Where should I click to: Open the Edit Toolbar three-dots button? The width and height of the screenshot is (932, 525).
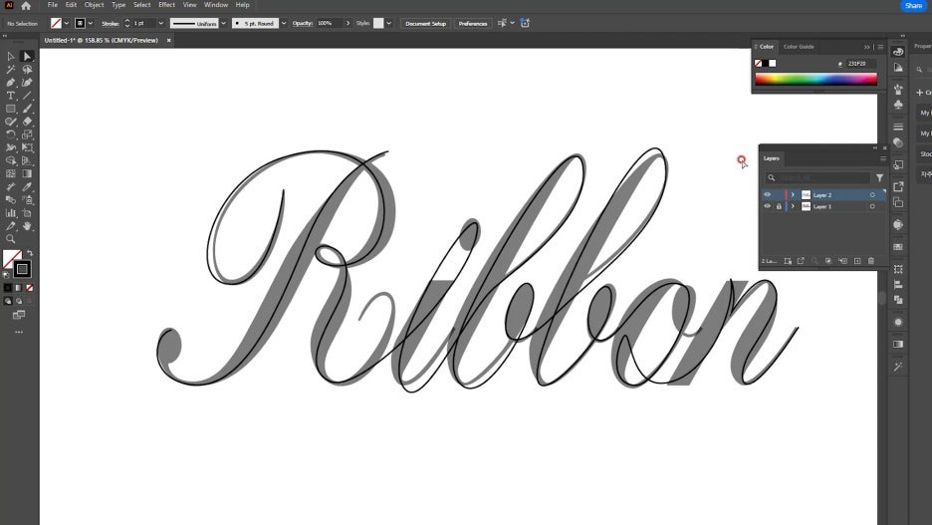(x=19, y=332)
